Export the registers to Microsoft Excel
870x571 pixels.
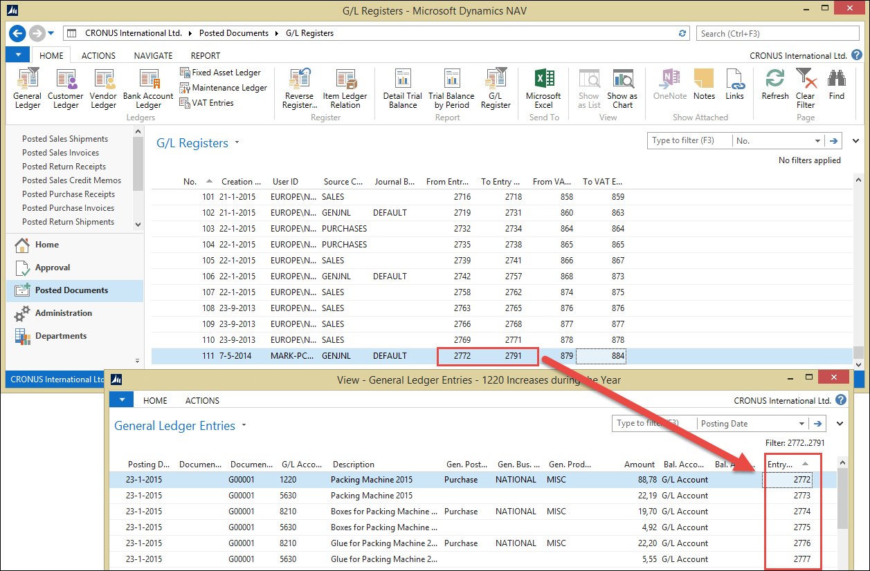click(x=543, y=88)
